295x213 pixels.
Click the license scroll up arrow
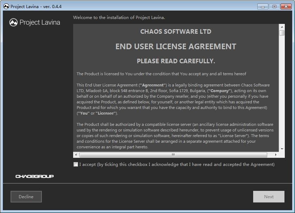tap(282, 27)
